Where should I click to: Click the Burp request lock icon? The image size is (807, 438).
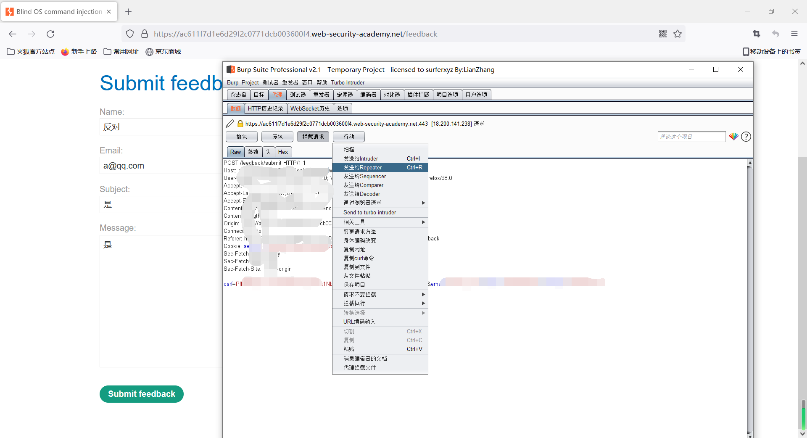(x=240, y=124)
